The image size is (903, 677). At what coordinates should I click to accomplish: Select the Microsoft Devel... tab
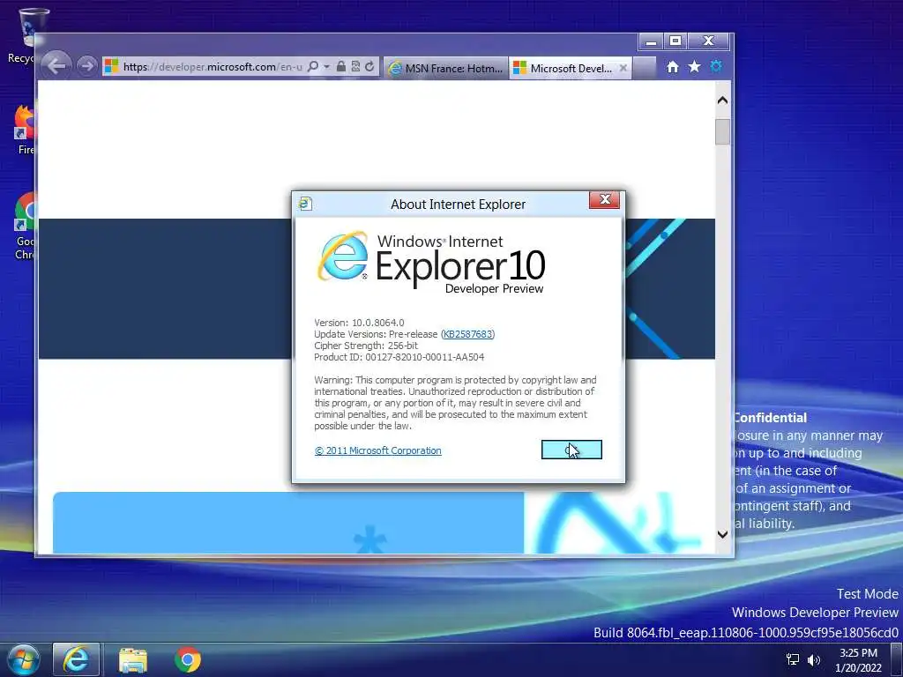(x=563, y=68)
